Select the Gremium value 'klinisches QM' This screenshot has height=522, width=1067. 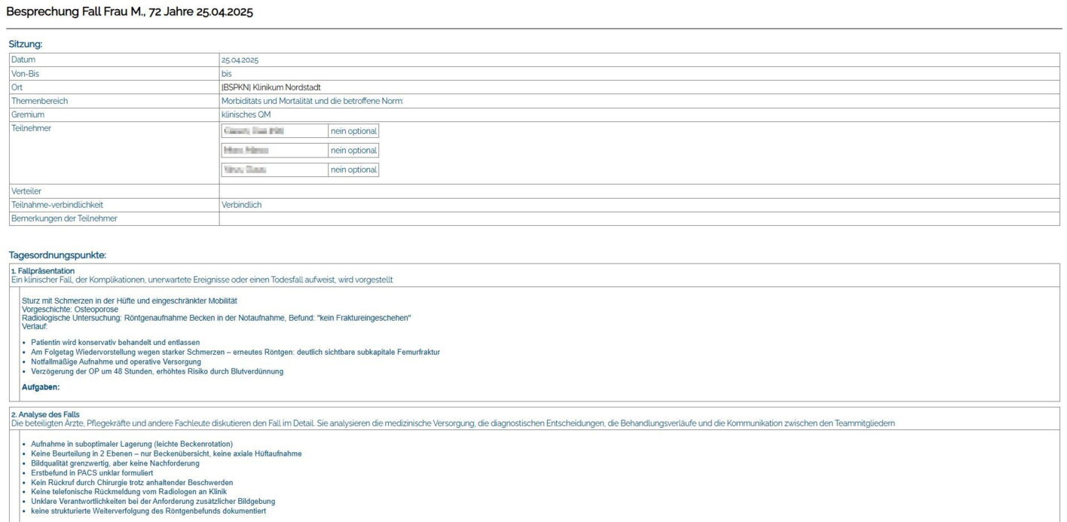(246, 114)
